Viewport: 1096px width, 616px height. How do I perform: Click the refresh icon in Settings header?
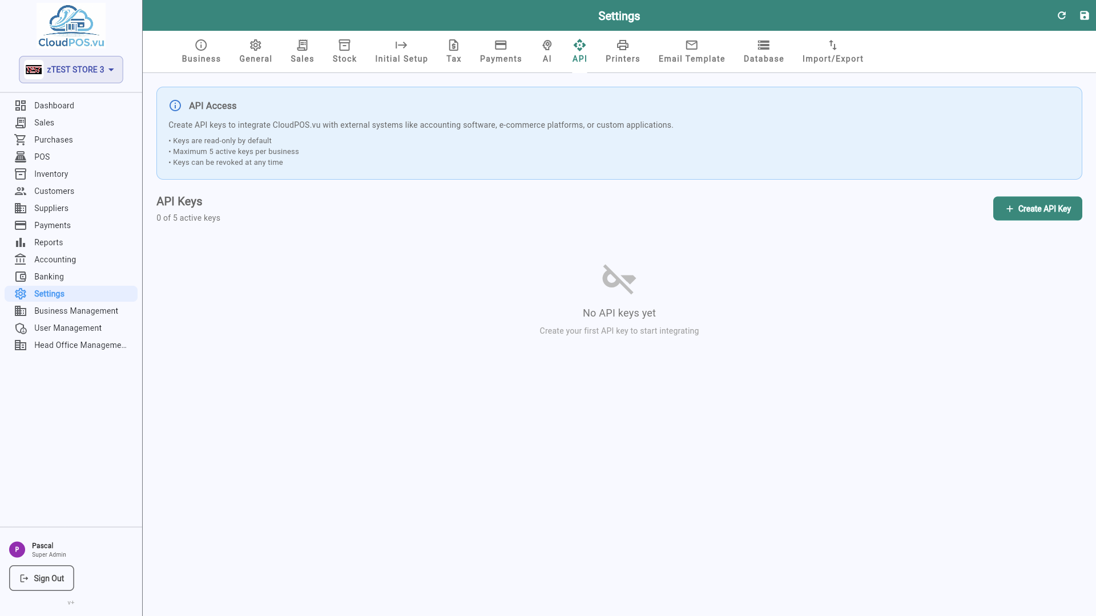pos(1062,15)
